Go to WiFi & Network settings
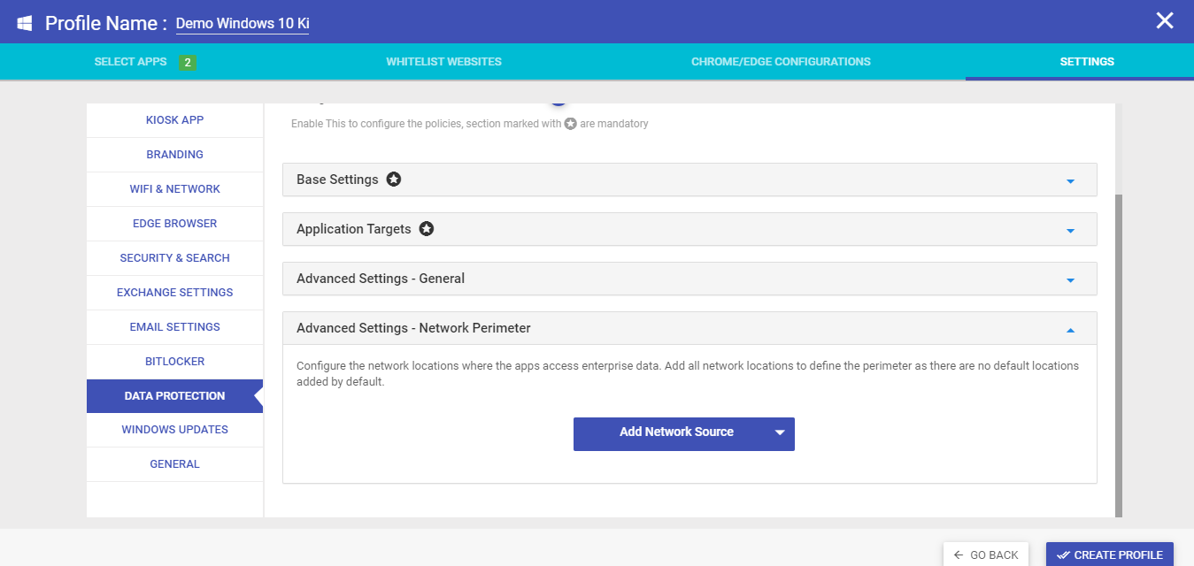This screenshot has height=566, width=1194. (x=174, y=189)
